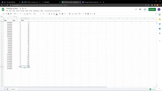The width and height of the screenshot is (162, 91).
Task: Open horizontal align dropdown
Action: 70,14
